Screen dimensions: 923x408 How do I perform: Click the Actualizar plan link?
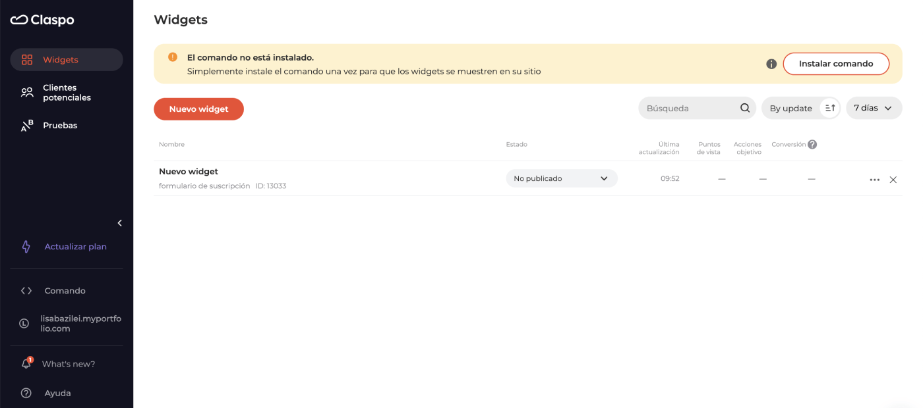[x=75, y=247]
